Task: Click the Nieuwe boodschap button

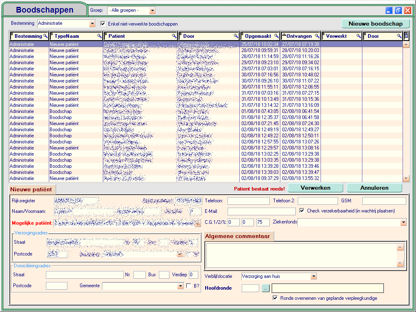Action: coord(375,24)
